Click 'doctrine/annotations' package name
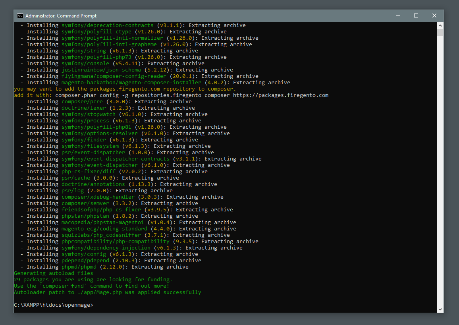This screenshot has height=325, width=459. tap(93, 184)
